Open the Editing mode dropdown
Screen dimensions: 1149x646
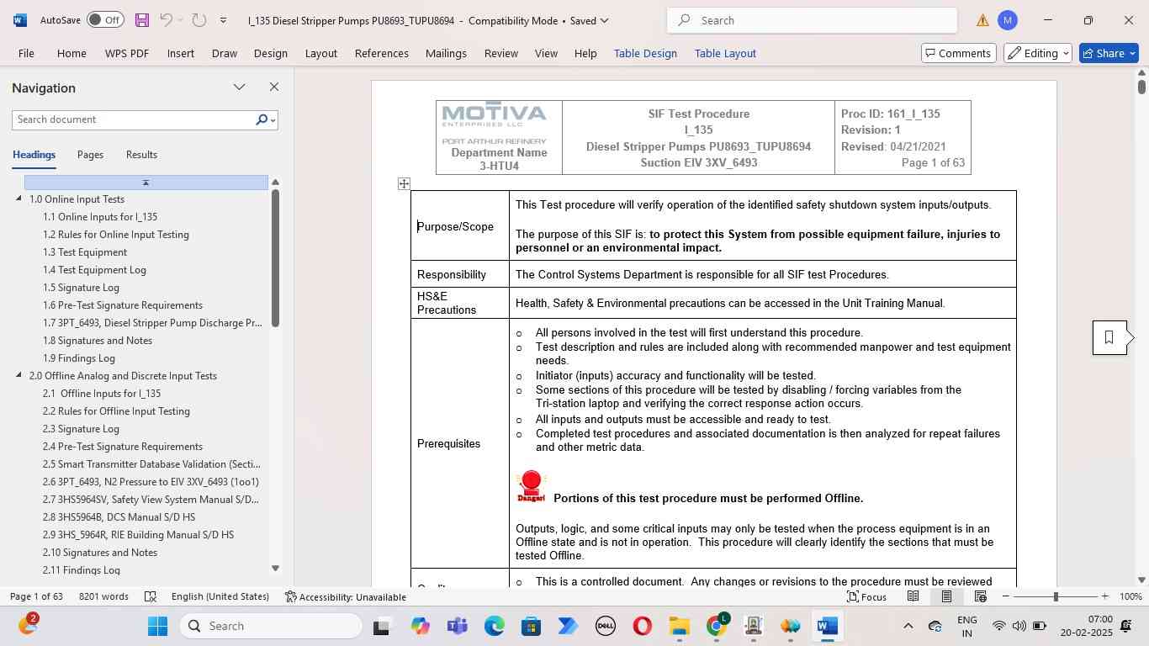(1038, 53)
